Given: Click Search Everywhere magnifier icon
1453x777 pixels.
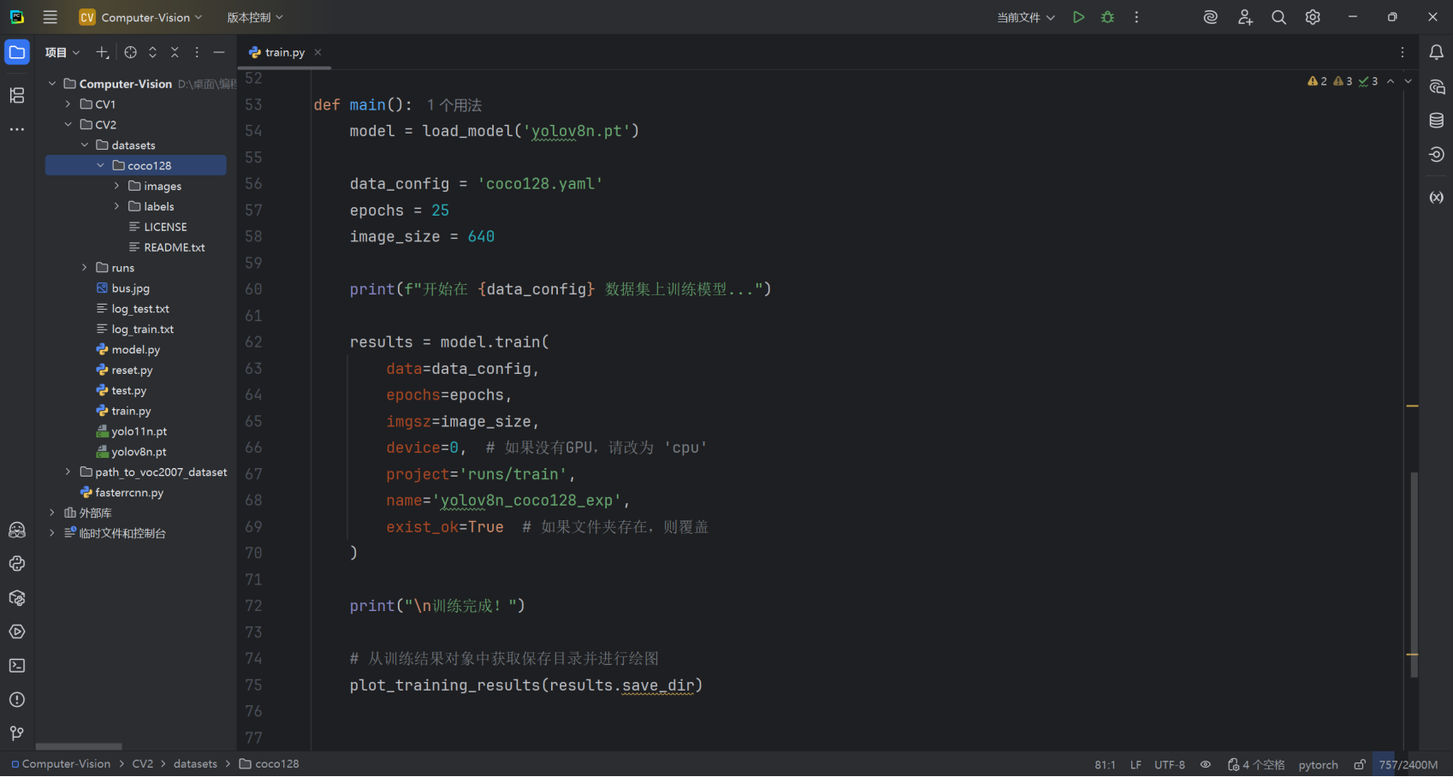Looking at the screenshot, I should click(1278, 17).
